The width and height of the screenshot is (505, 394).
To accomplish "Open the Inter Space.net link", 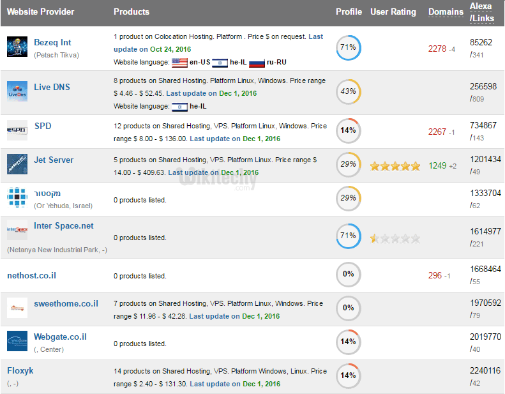I will tap(64, 226).
